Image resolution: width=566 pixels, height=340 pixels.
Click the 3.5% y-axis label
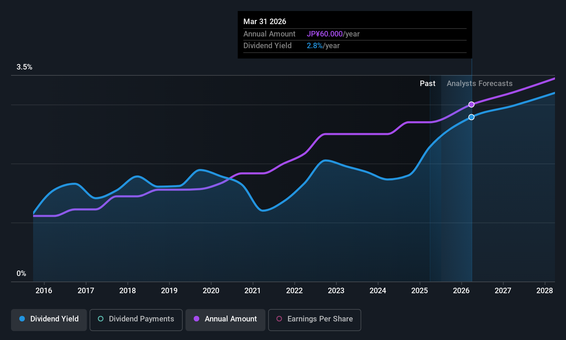click(24, 67)
